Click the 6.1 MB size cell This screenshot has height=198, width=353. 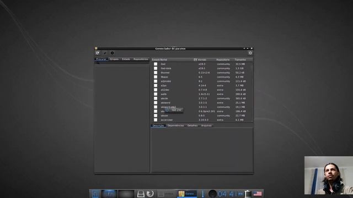coord(239,120)
